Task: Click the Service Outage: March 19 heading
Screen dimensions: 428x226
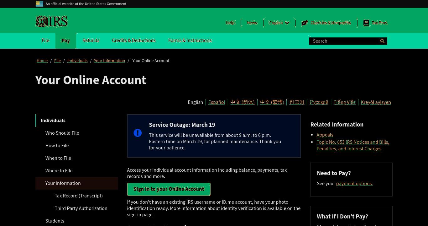Action: pyautogui.click(x=182, y=125)
